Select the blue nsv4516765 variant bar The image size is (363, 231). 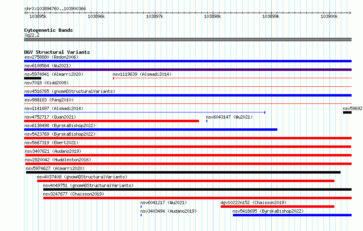[x=188, y=95]
